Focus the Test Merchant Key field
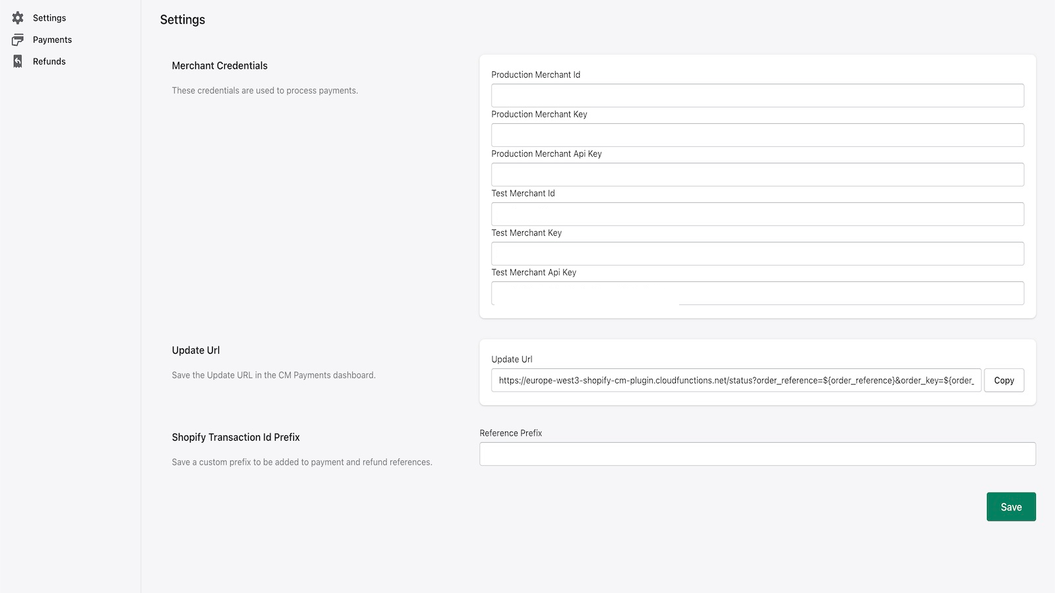 (758, 254)
